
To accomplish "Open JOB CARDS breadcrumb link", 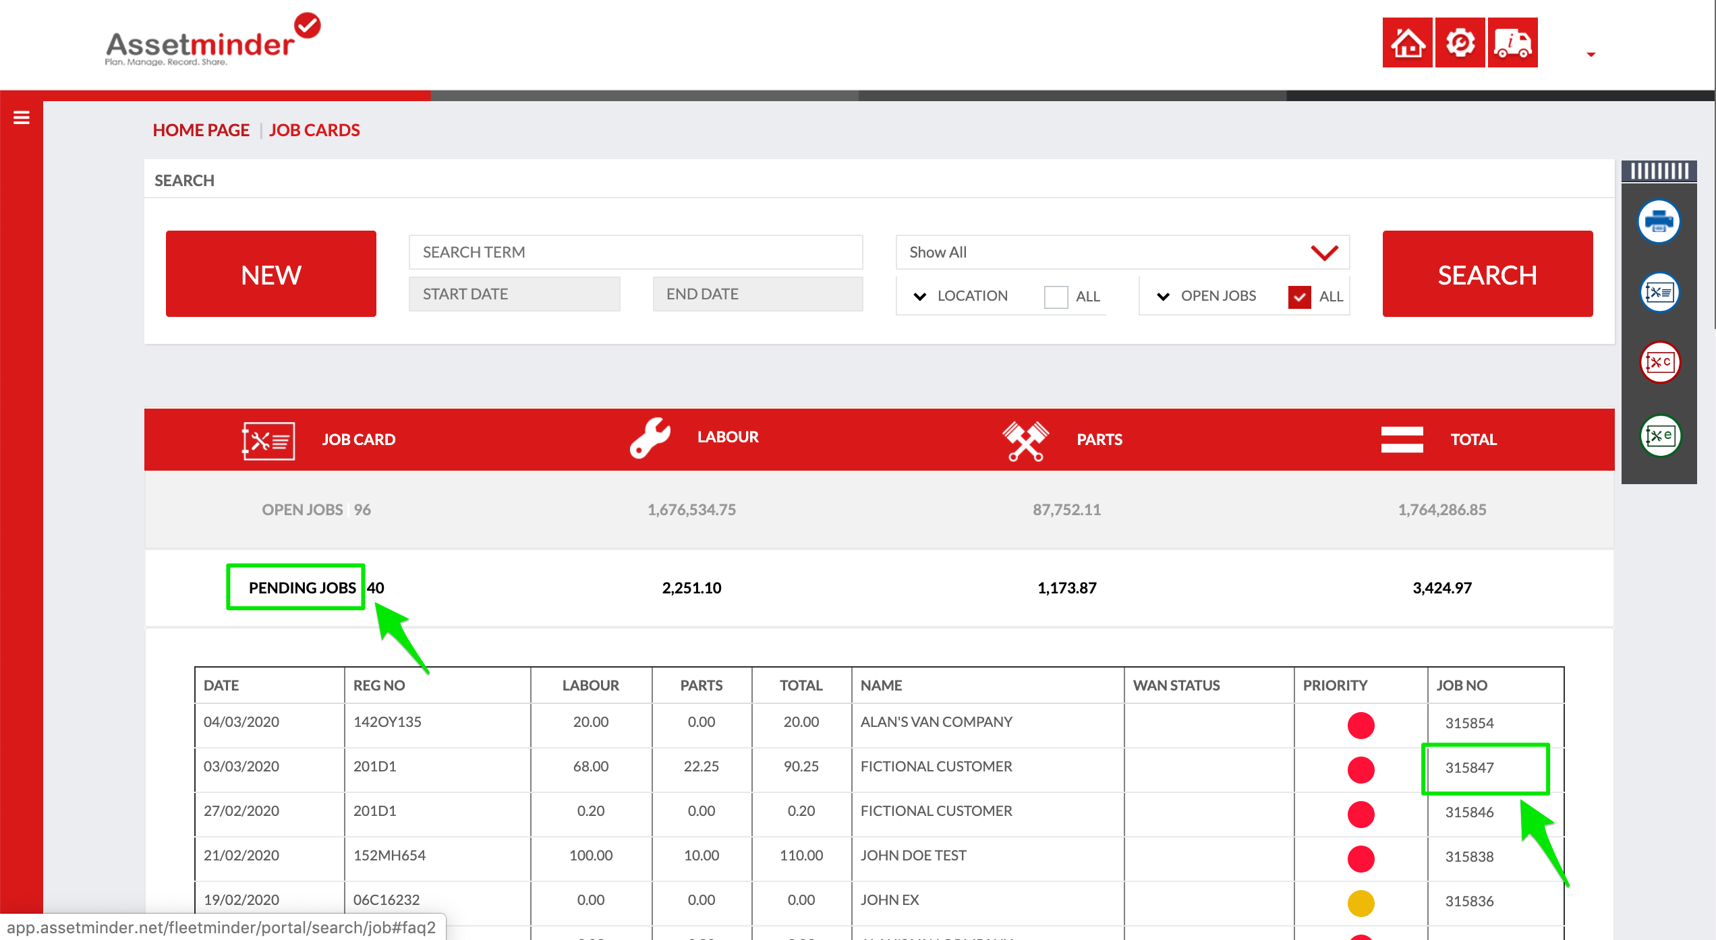I will click(314, 130).
